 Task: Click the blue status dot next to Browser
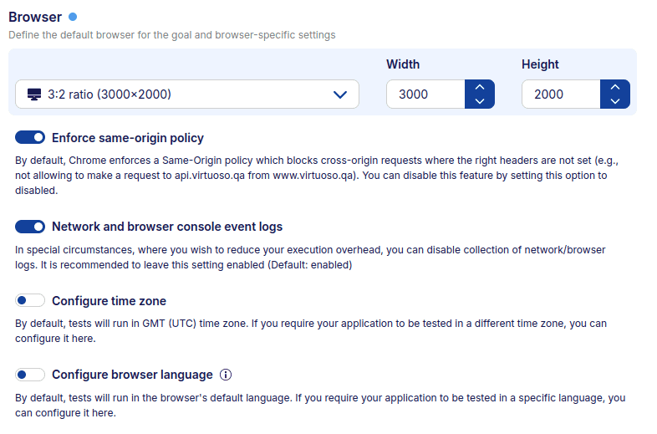pos(73,17)
